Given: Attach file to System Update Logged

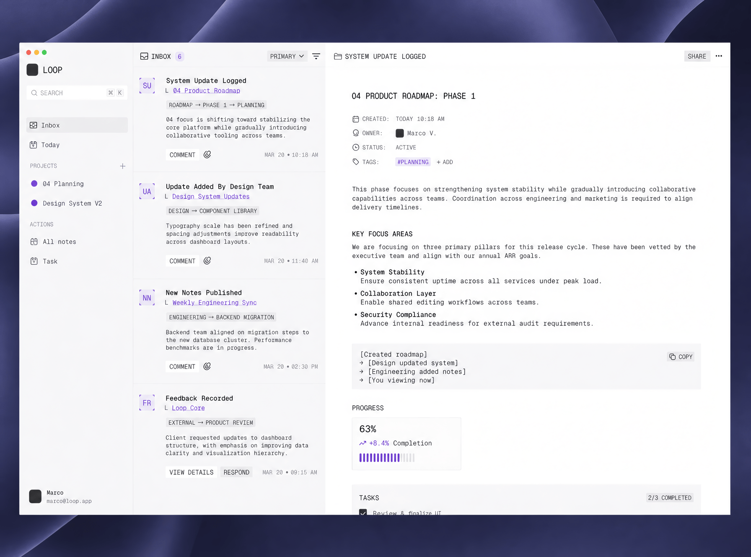Looking at the screenshot, I should [207, 155].
